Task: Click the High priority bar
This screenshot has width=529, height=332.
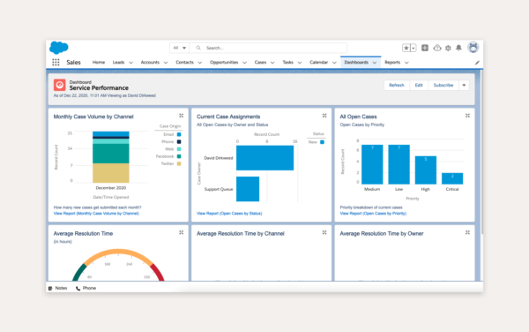Action: coord(426,170)
